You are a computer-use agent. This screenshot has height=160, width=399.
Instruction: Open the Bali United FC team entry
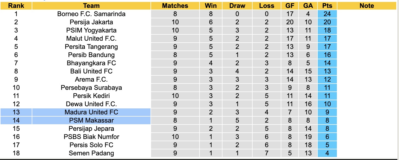(91, 71)
